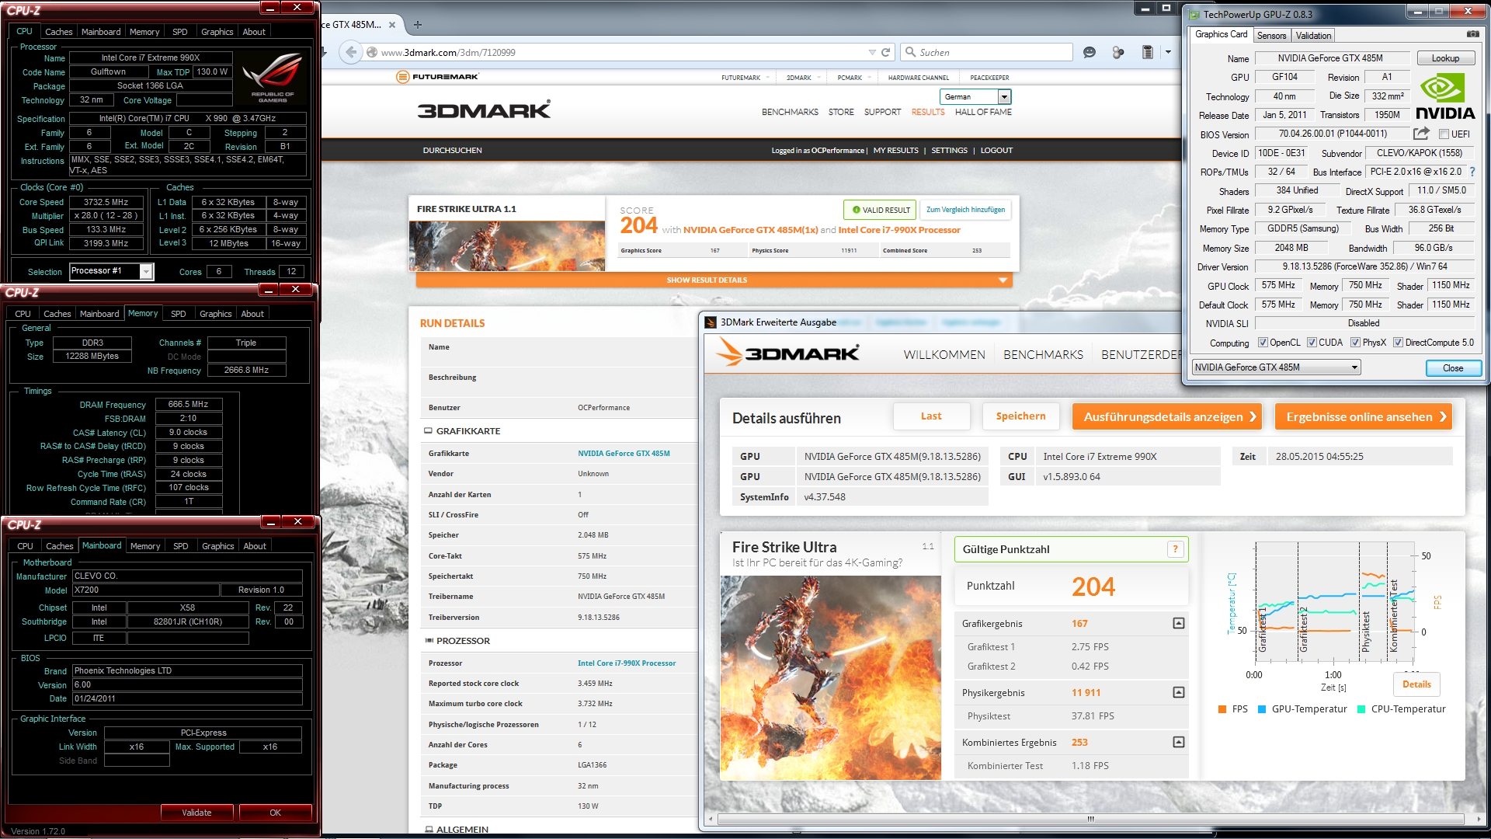Click the Validate button in CPU-Z

(x=196, y=813)
